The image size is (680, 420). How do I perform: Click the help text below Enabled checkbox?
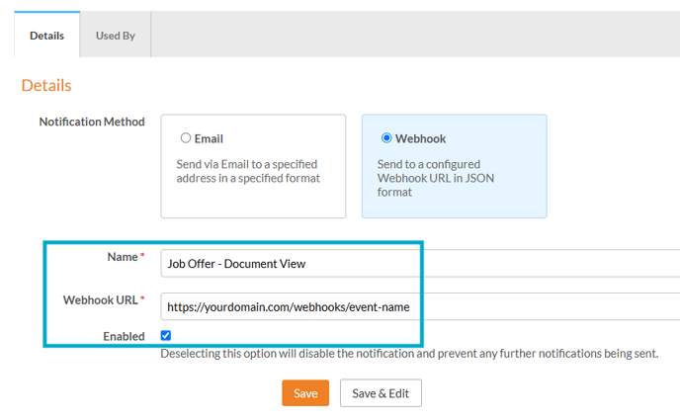tap(409, 353)
